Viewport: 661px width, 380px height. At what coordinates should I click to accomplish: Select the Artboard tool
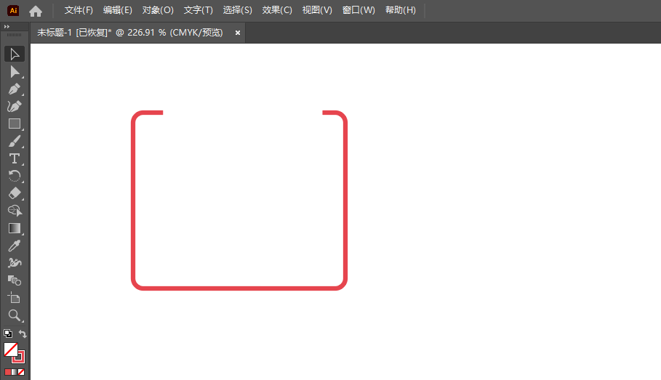click(x=15, y=298)
